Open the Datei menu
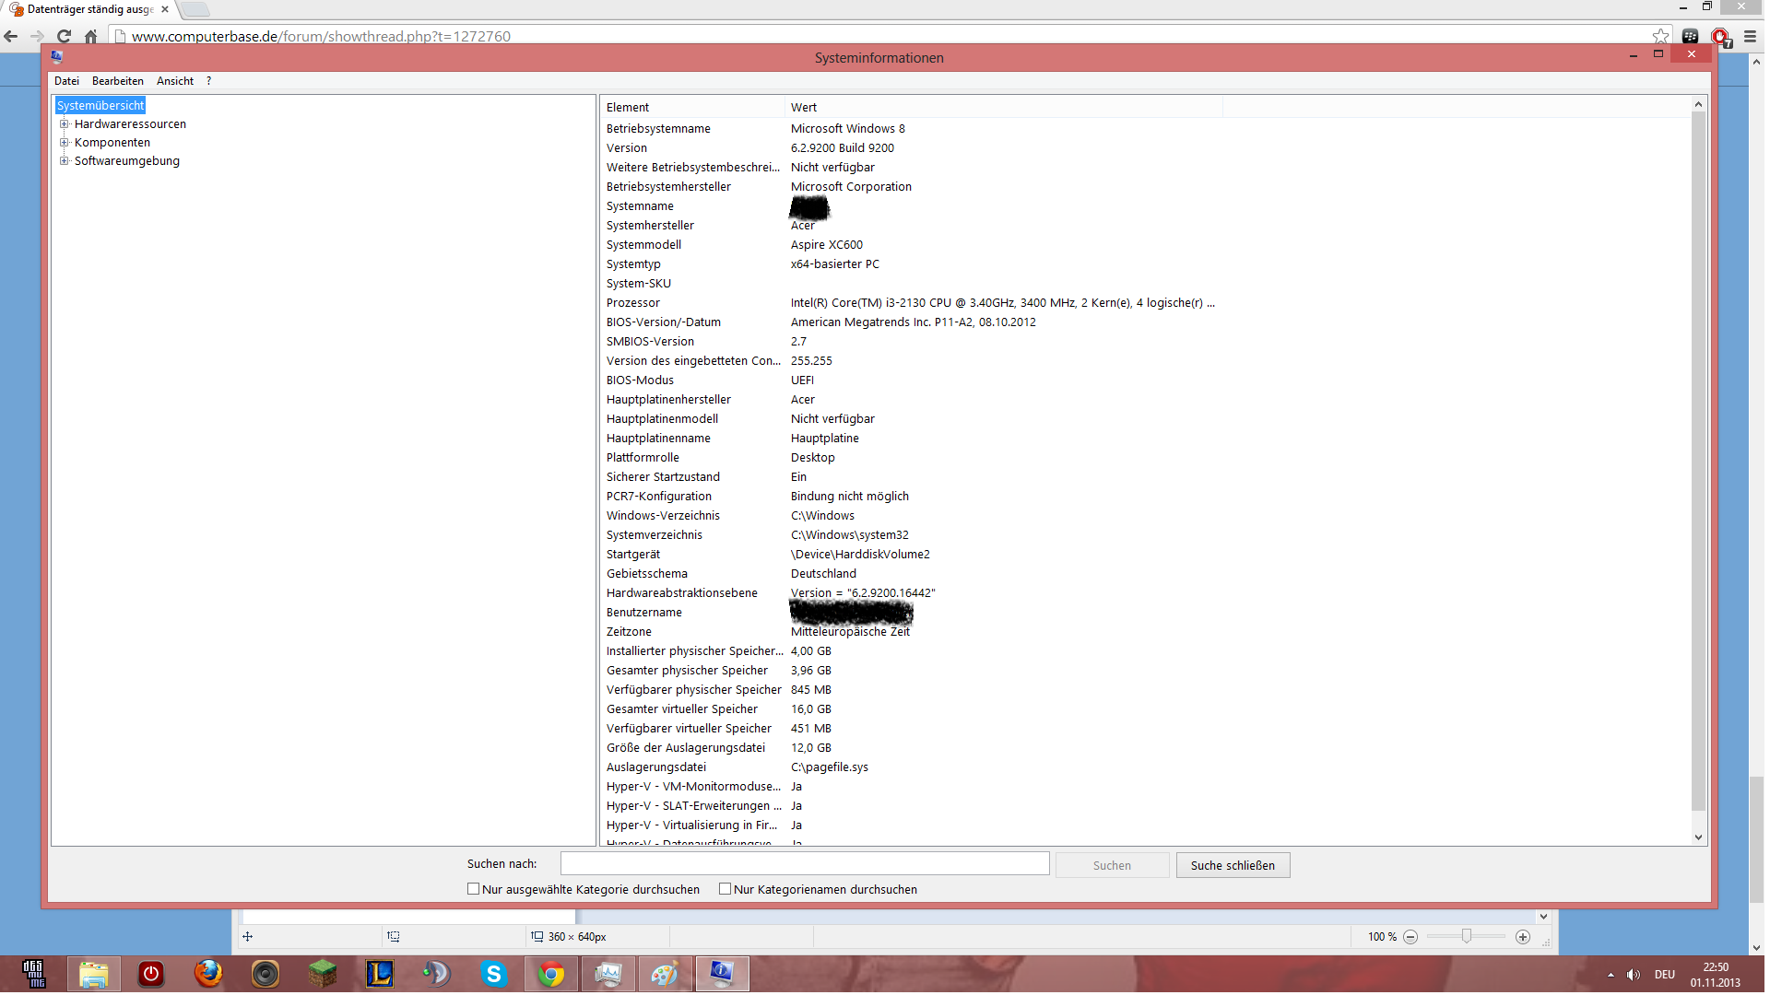The image size is (1770, 995). 66,81
